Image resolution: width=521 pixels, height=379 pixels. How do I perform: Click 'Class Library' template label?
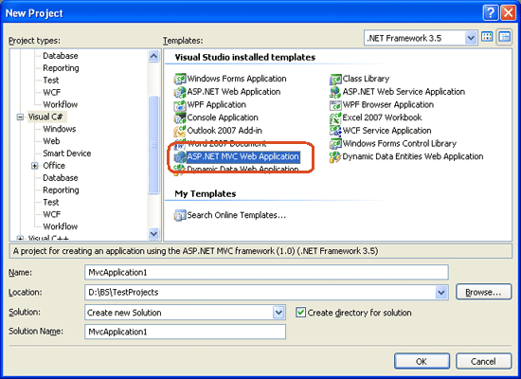tap(366, 79)
